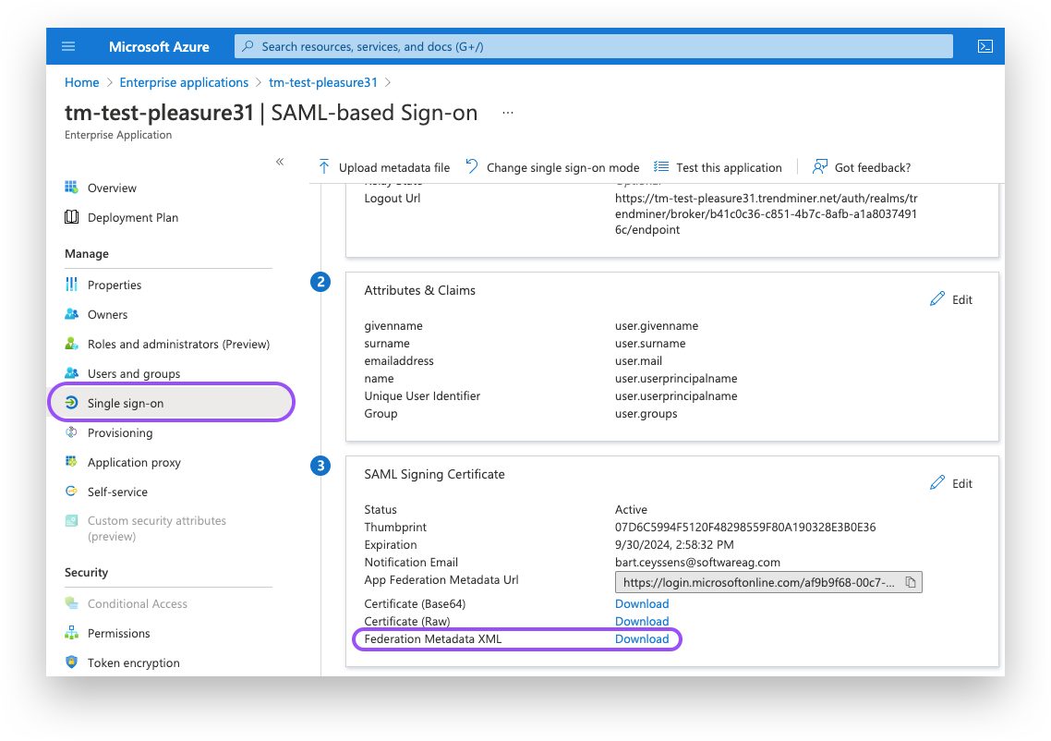
Task: Open the ellipsis more options menu
Action: tap(507, 113)
